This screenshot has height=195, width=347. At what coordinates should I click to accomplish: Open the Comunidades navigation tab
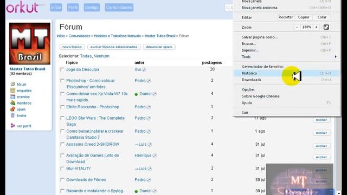pos(119,8)
